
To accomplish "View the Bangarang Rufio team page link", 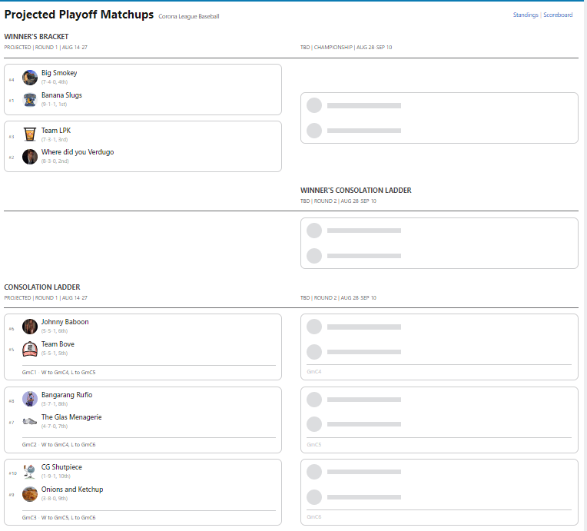I will [x=67, y=395].
